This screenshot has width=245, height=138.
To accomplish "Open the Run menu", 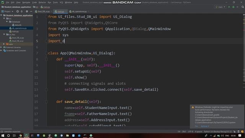I will point(49,3).
